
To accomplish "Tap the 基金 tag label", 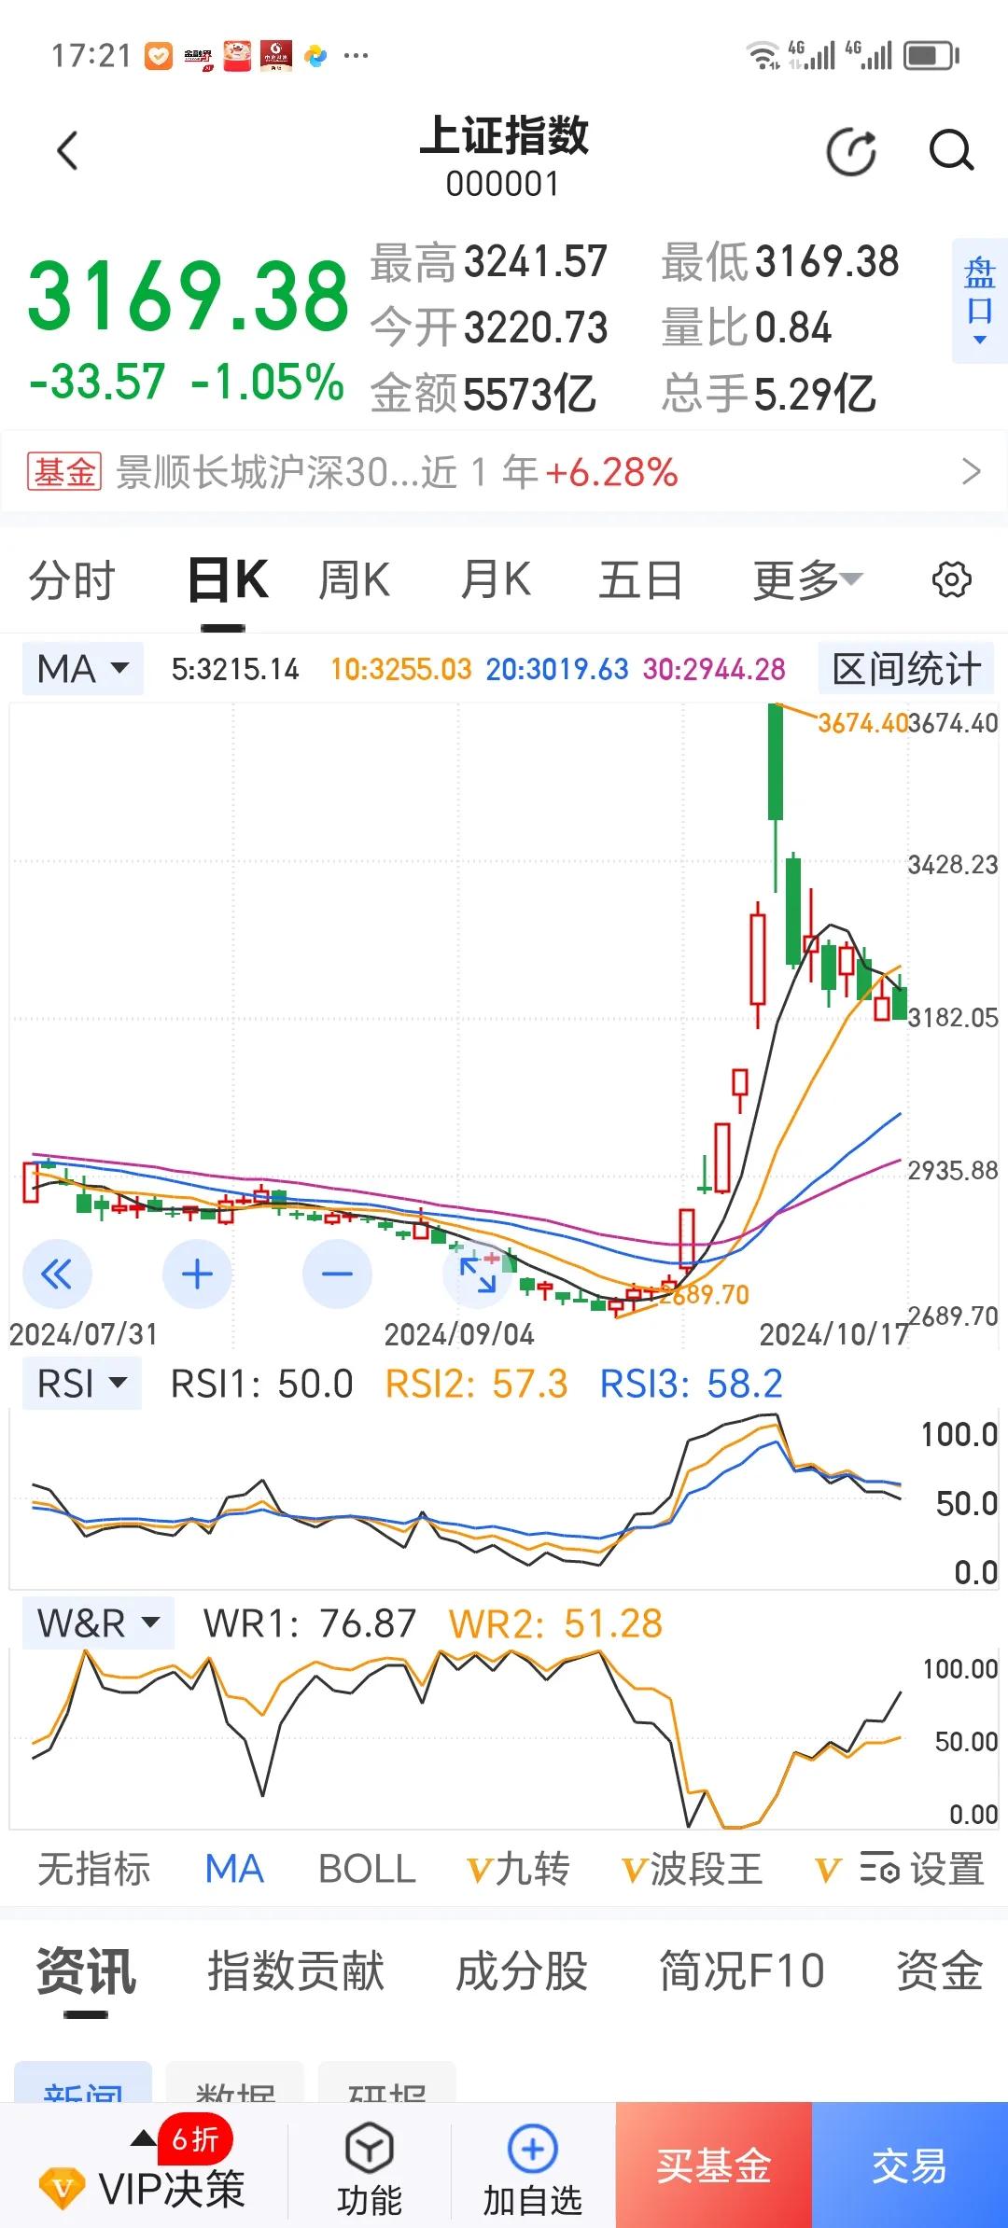I will (x=64, y=472).
